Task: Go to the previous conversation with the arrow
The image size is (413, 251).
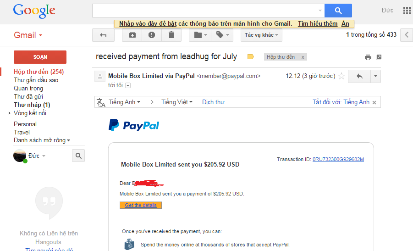Action: [x=407, y=35]
